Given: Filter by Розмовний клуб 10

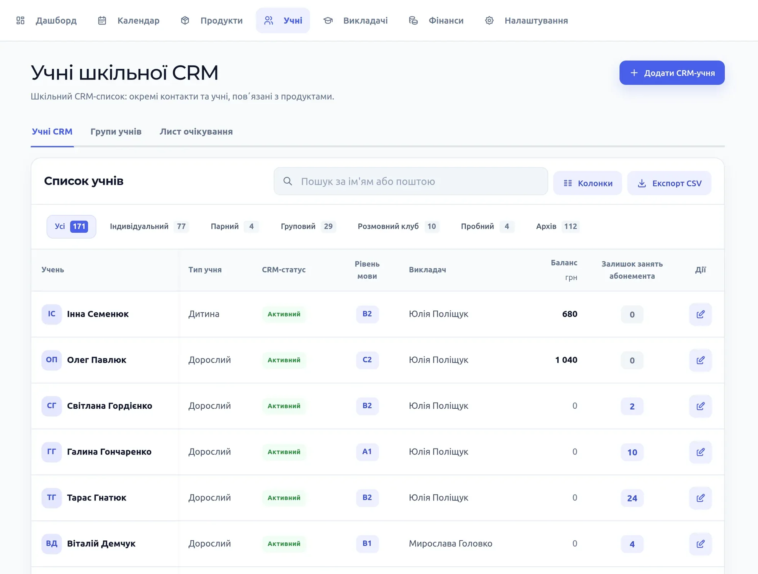Looking at the screenshot, I should click(398, 227).
